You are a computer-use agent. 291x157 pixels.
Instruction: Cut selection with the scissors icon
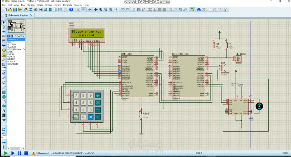point(134,10)
